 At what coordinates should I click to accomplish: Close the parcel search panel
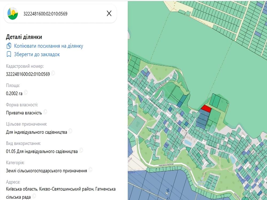pyautogui.click(x=109, y=14)
